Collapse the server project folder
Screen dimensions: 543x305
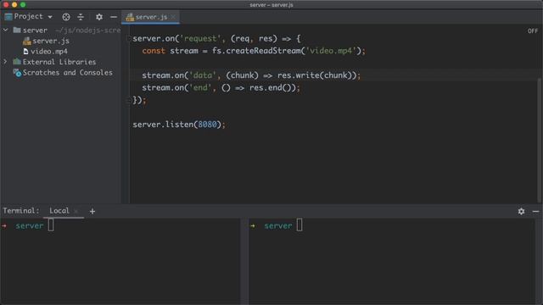[x=6, y=30]
